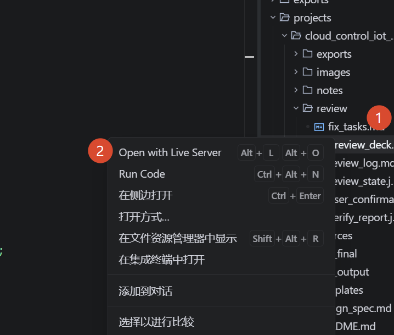This screenshot has width=394, height=335.
Task: Collapse the review folder chevron
Action: point(296,108)
